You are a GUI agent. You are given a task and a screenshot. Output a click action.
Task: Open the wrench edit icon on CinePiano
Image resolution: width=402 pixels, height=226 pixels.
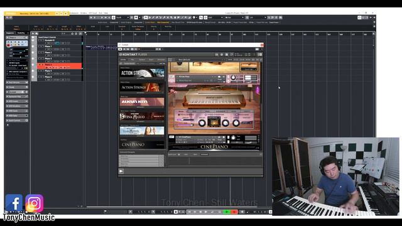point(171,137)
